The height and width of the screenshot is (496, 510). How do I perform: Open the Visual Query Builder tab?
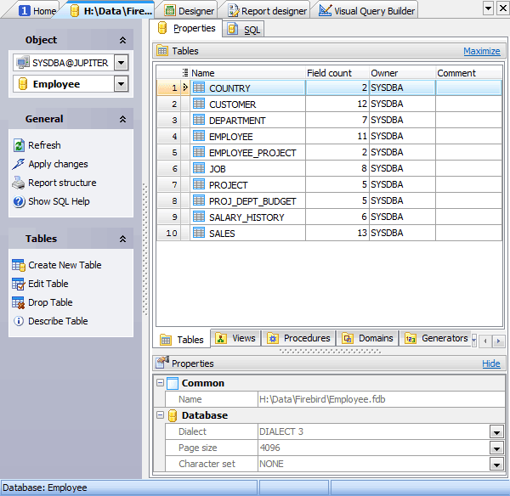367,11
